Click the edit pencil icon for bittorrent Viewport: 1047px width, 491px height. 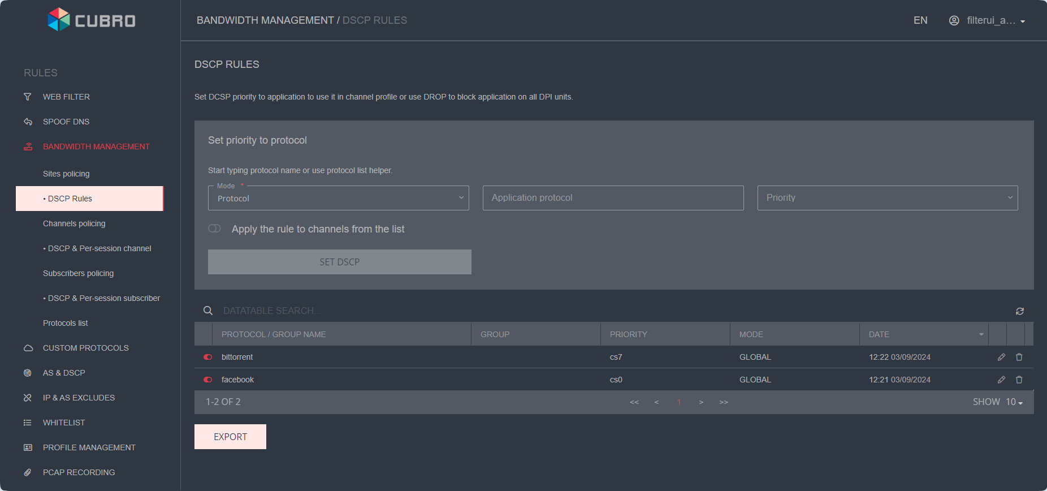pyautogui.click(x=1001, y=357)
